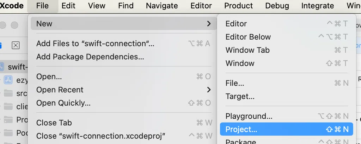Click the navigator icon with crossed box
The width and height of the screenshot is (361, 144).
click(16, 45)
